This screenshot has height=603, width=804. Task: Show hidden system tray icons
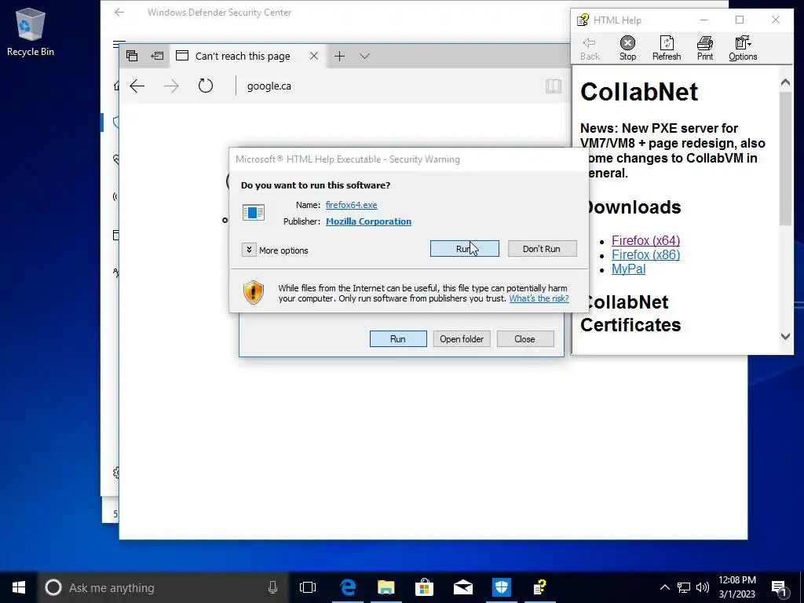[664, 587]
